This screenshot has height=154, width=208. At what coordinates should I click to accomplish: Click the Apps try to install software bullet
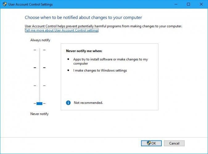click(x=110, y=61)
